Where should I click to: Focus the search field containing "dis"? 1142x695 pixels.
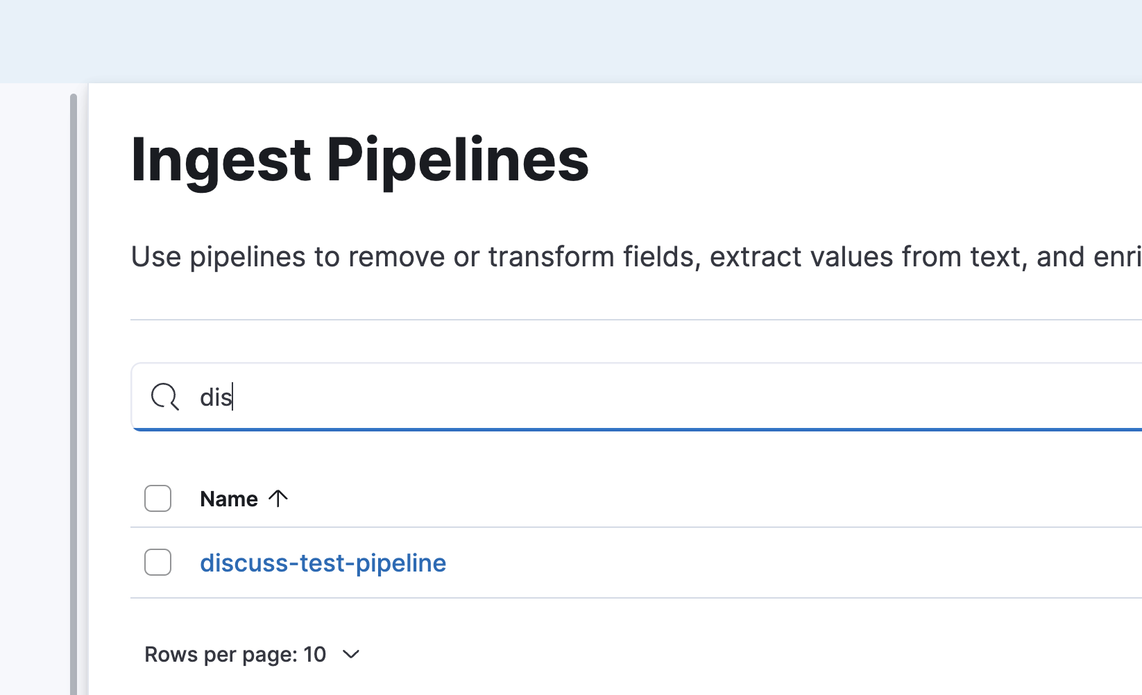pos(624,397)
